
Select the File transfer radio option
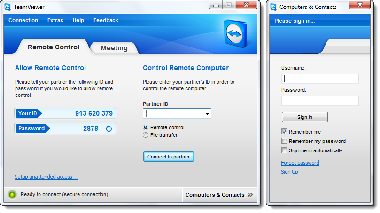click(x=146, y=135)
